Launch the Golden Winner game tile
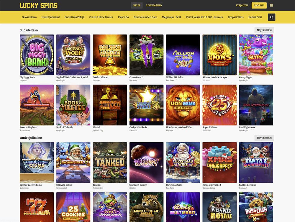The width and height of the screenshot is (295, 222). pos(110,55)
